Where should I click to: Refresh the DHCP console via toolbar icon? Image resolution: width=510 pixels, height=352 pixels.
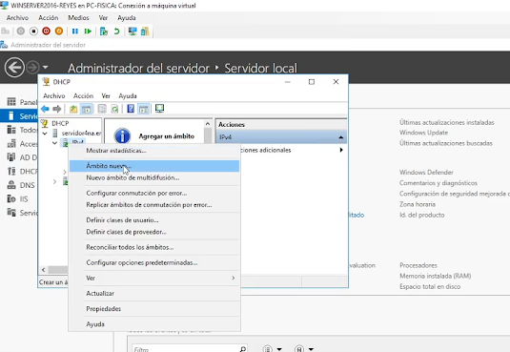(114, 109)
